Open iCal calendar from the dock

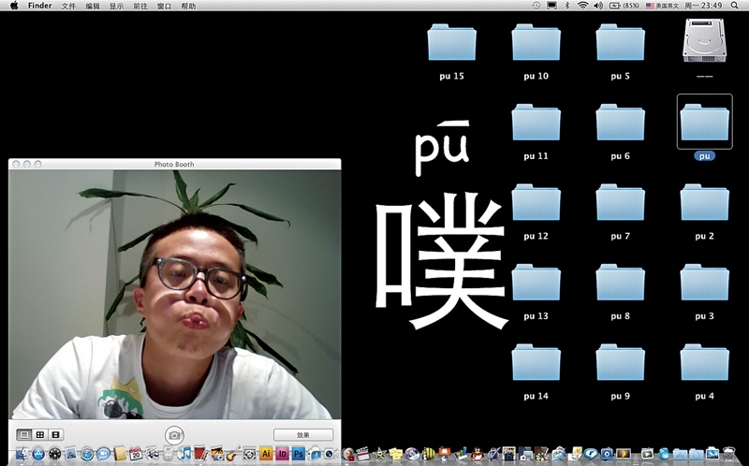(136, 454)
